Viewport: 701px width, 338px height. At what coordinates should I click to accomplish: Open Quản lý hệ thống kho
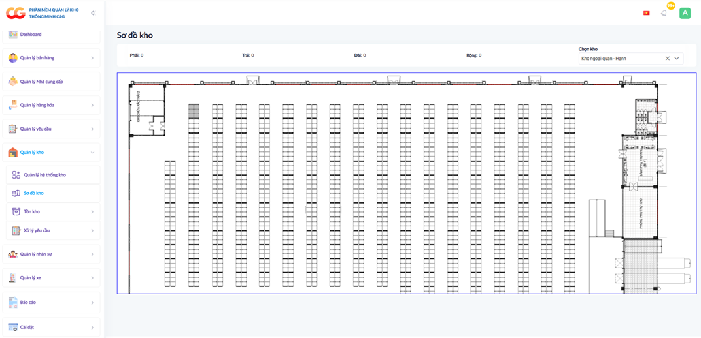(44, 175)
